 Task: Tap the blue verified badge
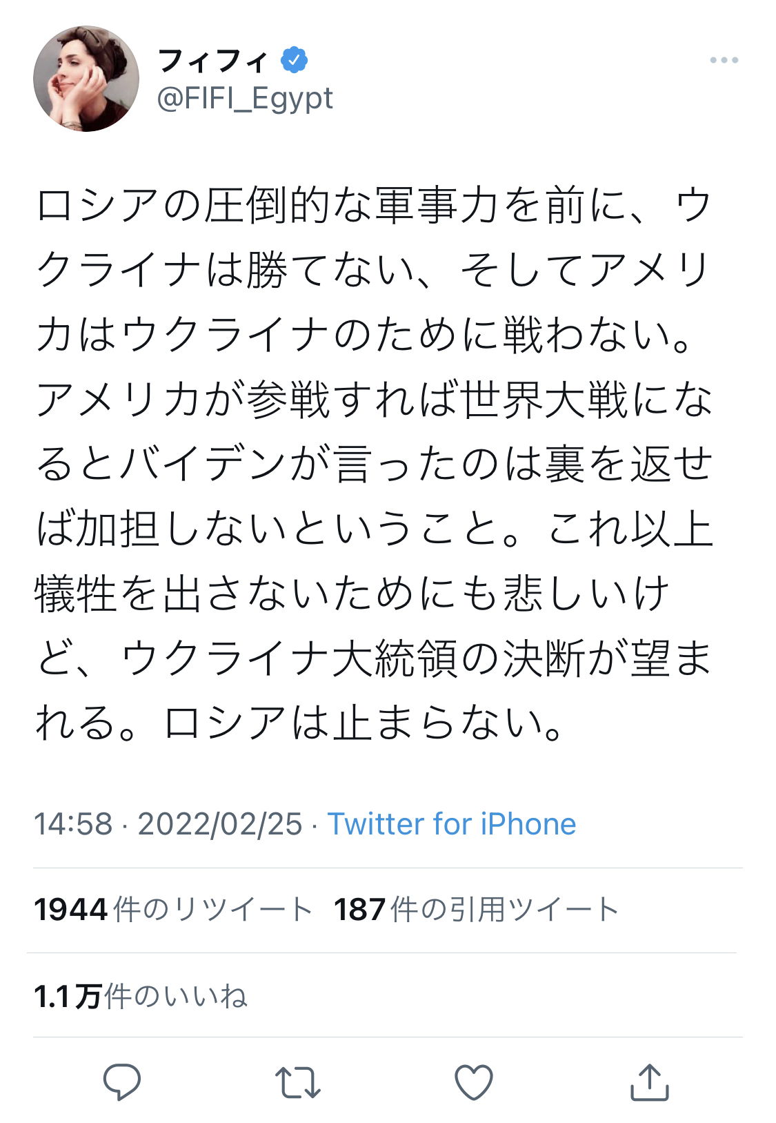coord(295,61)
